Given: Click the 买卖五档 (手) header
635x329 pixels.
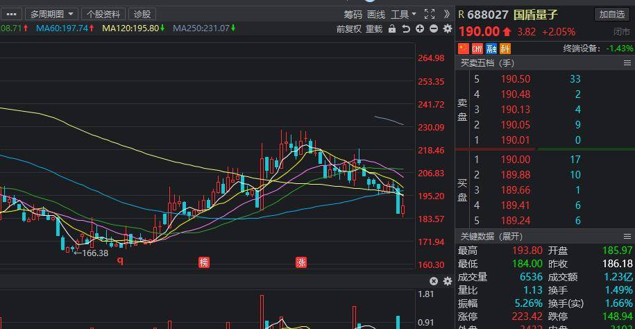Looking at the screenshot, I should 487,63.
